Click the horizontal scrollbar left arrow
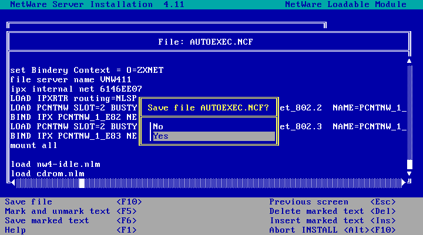 (x=13, y=183)
